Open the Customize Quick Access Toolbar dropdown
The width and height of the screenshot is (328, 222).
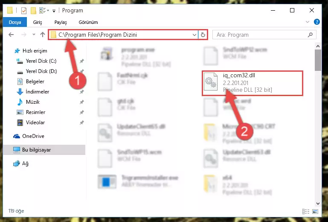pos(54,11)
